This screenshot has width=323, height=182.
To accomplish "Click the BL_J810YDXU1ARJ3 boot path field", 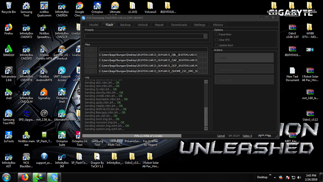I will click(x=148, y=55).
